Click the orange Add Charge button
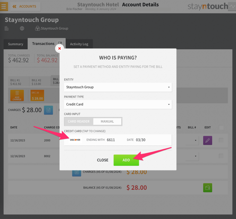 pos(17,95)
